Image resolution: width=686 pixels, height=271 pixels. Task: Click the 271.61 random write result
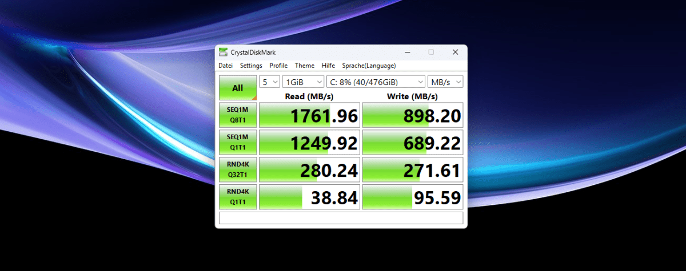pyautogui.click(x=413, y=169)
